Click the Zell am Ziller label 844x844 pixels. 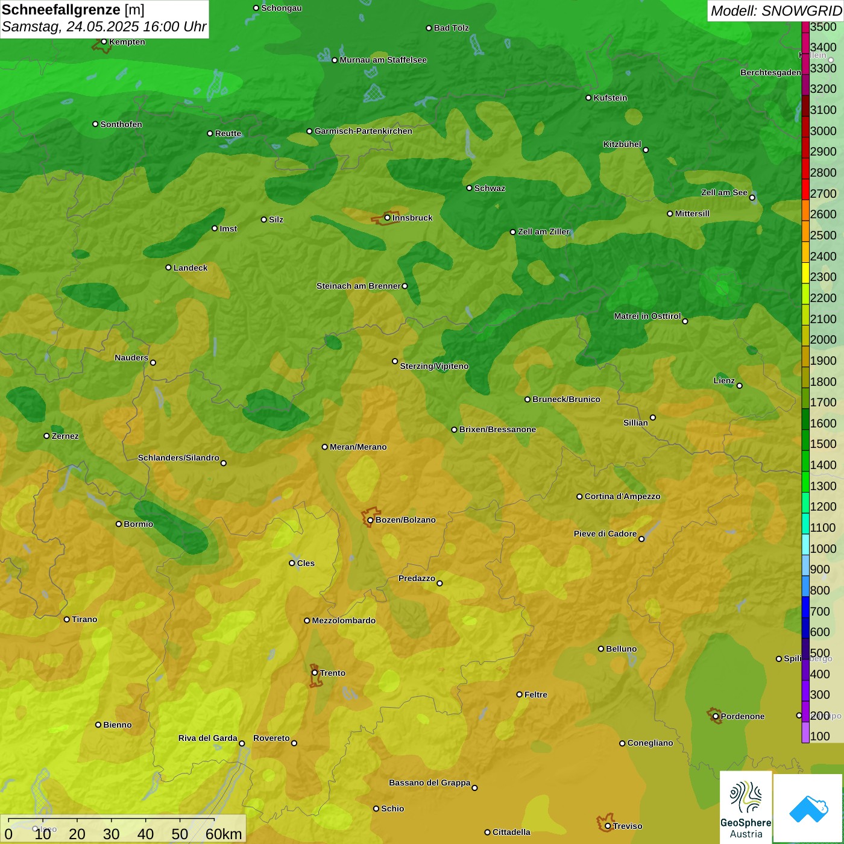coord(544,231)
